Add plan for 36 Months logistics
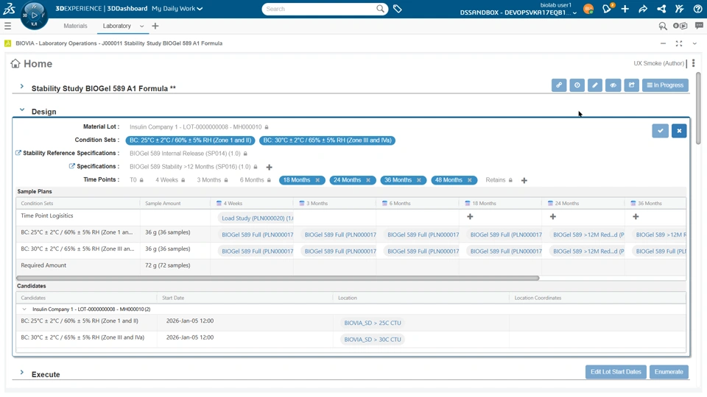This screenshot has height=397, width=707. point(636,216)
